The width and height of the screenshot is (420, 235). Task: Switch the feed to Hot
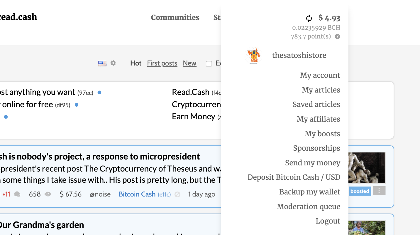click(x=136, y=63)
